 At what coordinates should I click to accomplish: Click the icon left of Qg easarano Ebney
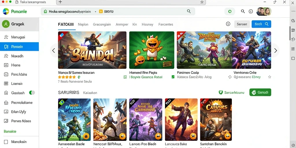[x=230, y=77]
